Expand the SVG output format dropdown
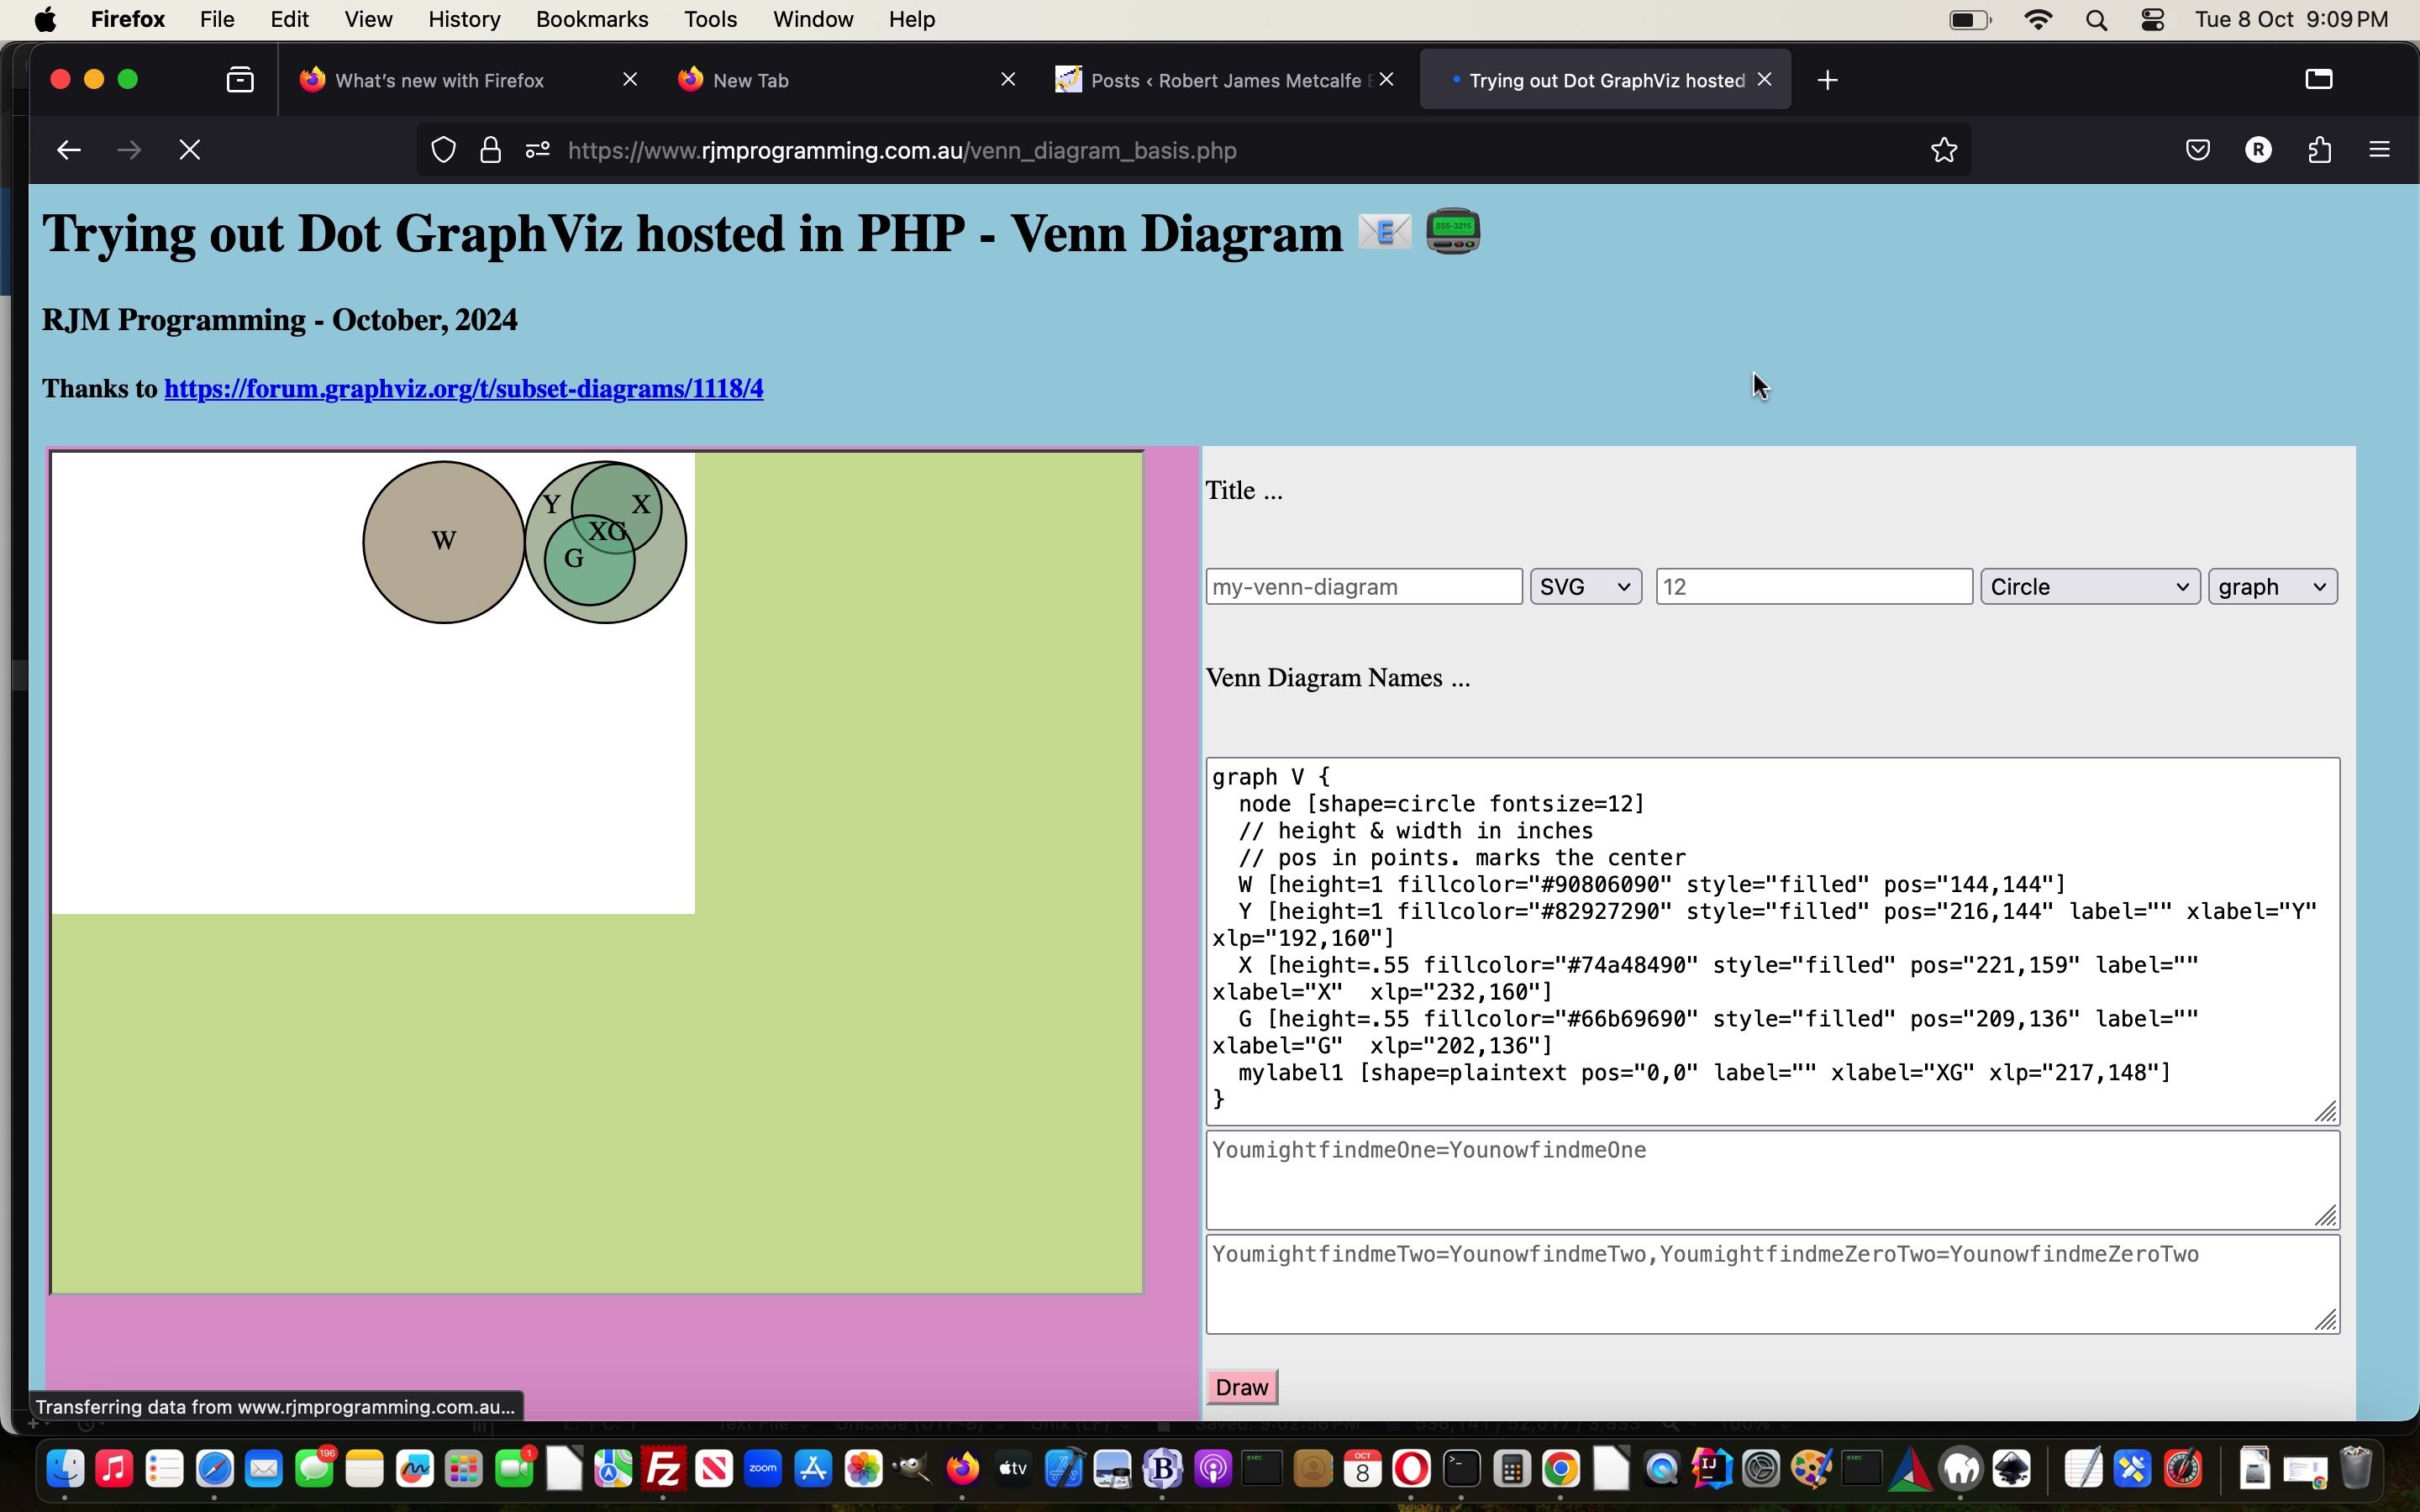 1585,587
